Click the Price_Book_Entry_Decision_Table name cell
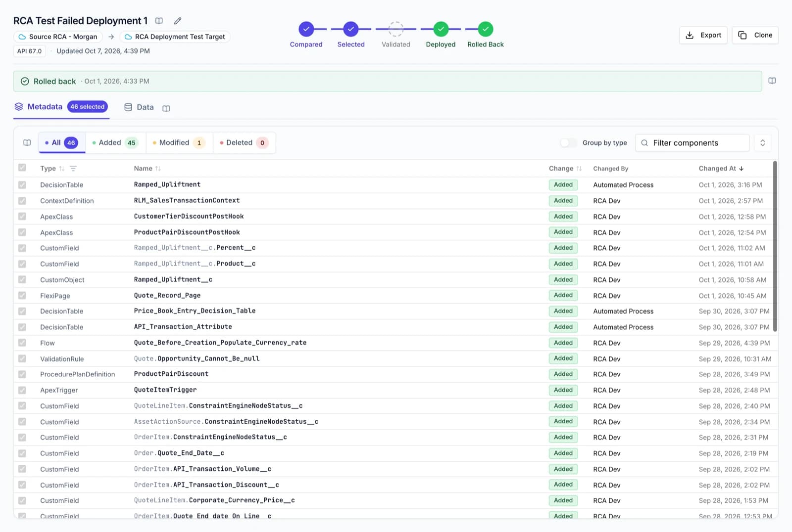792x532 pixels. click(195, 311)
